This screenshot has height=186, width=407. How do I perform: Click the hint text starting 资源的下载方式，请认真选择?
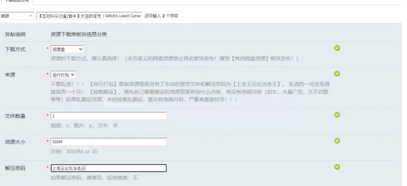point(175,58)
